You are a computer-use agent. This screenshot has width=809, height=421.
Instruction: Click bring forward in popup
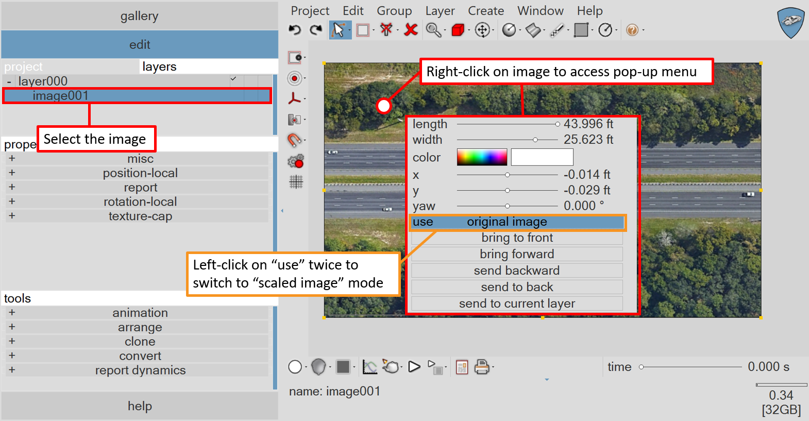click(517, 255)
